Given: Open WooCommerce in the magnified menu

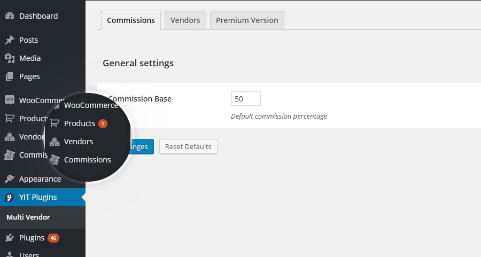Looking at the screenshot, I should (x=91, y=105).
